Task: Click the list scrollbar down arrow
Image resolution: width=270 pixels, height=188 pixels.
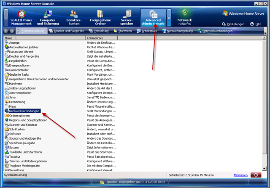Action: (265, 169)
